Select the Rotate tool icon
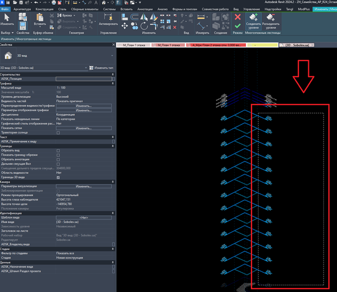The image size is (337, 292). [x=144, y=26]
